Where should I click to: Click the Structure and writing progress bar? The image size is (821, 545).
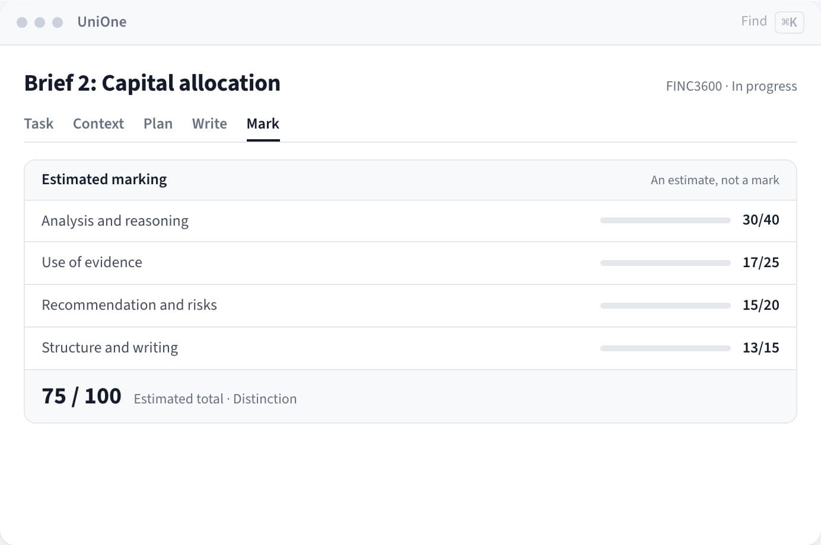coord(666,348)
